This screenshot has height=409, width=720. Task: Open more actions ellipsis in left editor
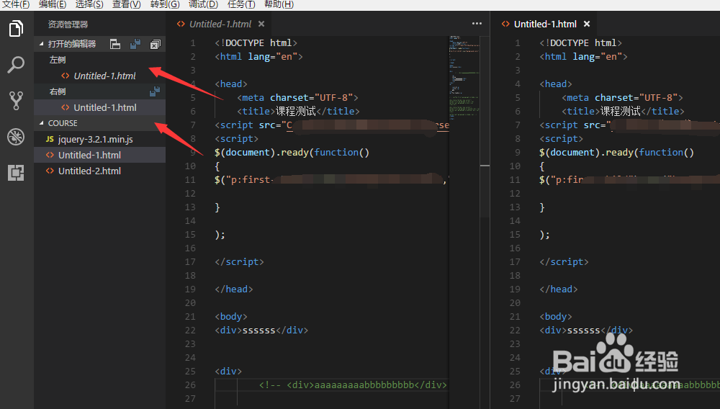pos(477,24)
